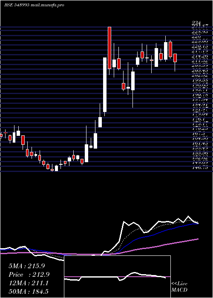Click the '202.52' price axis label
This screenshot has width=213, height=298.
click(x=201, y=75)
